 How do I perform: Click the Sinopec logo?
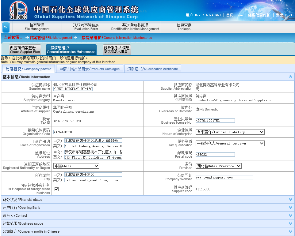[18, 11]
